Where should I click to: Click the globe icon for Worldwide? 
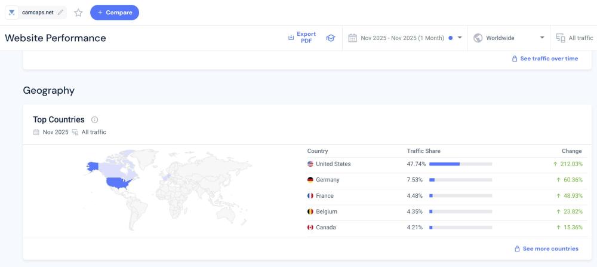pyautogui.click(x=478, y=38)
